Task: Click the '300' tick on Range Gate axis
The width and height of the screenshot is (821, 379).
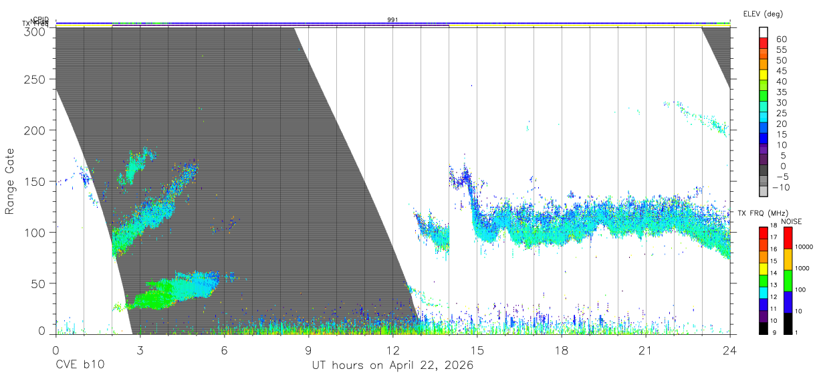Action: [x=35, y=31]
